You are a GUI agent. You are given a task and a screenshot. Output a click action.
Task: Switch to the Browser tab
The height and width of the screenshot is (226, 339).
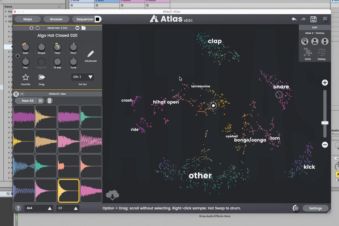tap(56, 19)
